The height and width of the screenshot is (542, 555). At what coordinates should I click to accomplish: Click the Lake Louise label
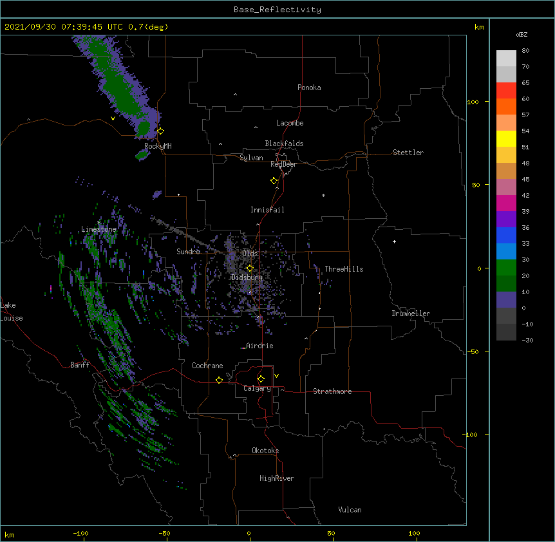[12, 312]
